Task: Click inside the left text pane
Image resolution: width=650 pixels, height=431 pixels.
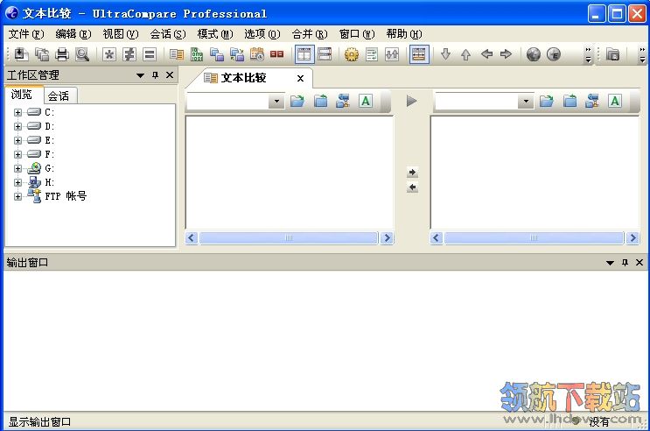Action: pyautogui.click(x=290, y=173)
